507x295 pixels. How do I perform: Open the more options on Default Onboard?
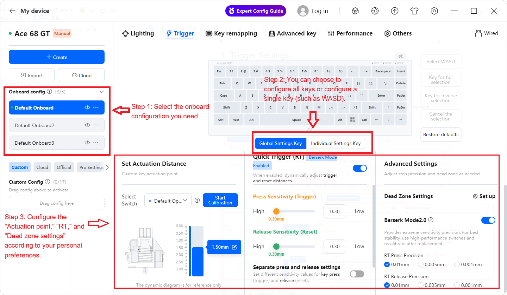[96, 107]
